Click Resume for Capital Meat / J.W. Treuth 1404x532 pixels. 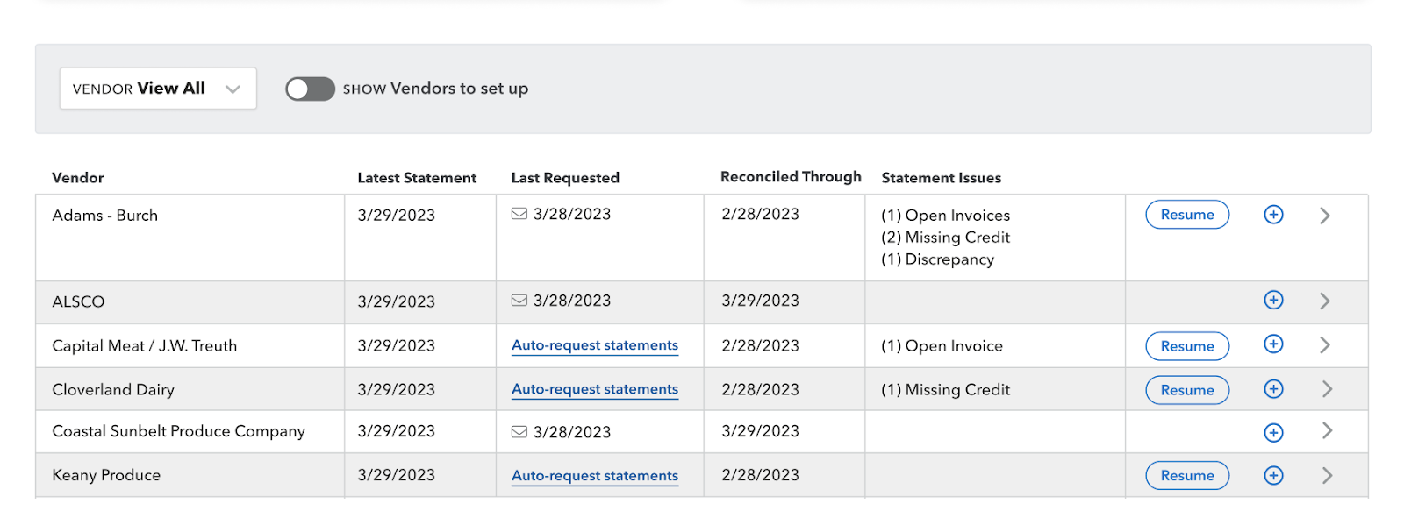(1187, 346)
